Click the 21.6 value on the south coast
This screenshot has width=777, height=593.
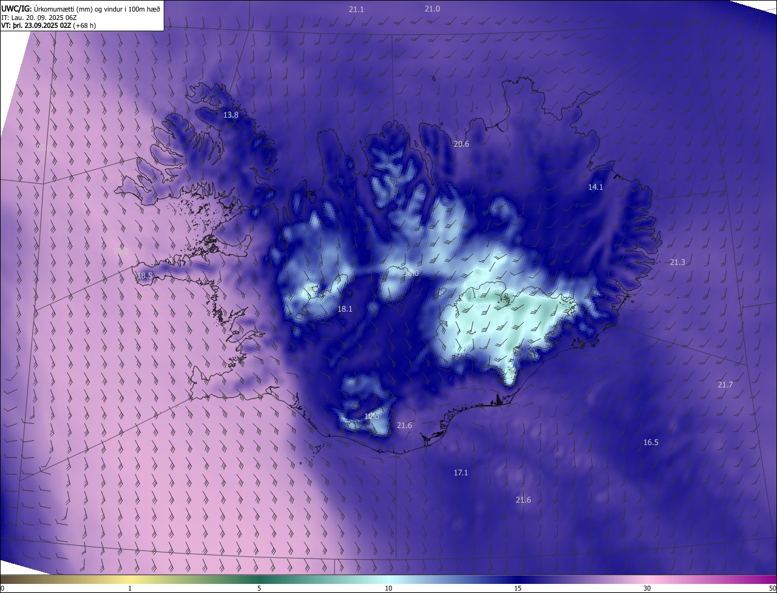pyautogui.click(x=404, y=425)
